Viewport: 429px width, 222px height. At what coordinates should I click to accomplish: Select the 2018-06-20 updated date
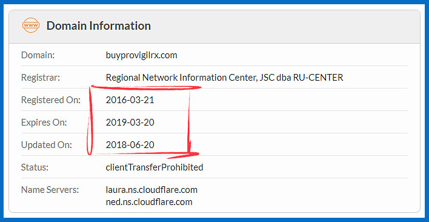pos(130,145)
